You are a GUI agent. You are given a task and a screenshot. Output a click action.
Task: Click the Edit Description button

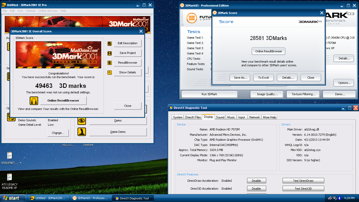pyautogui.click(x=128, y=43)
